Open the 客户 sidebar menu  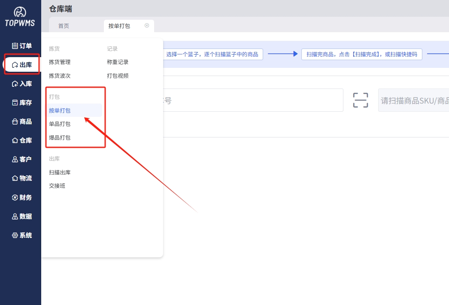point(22,159)
